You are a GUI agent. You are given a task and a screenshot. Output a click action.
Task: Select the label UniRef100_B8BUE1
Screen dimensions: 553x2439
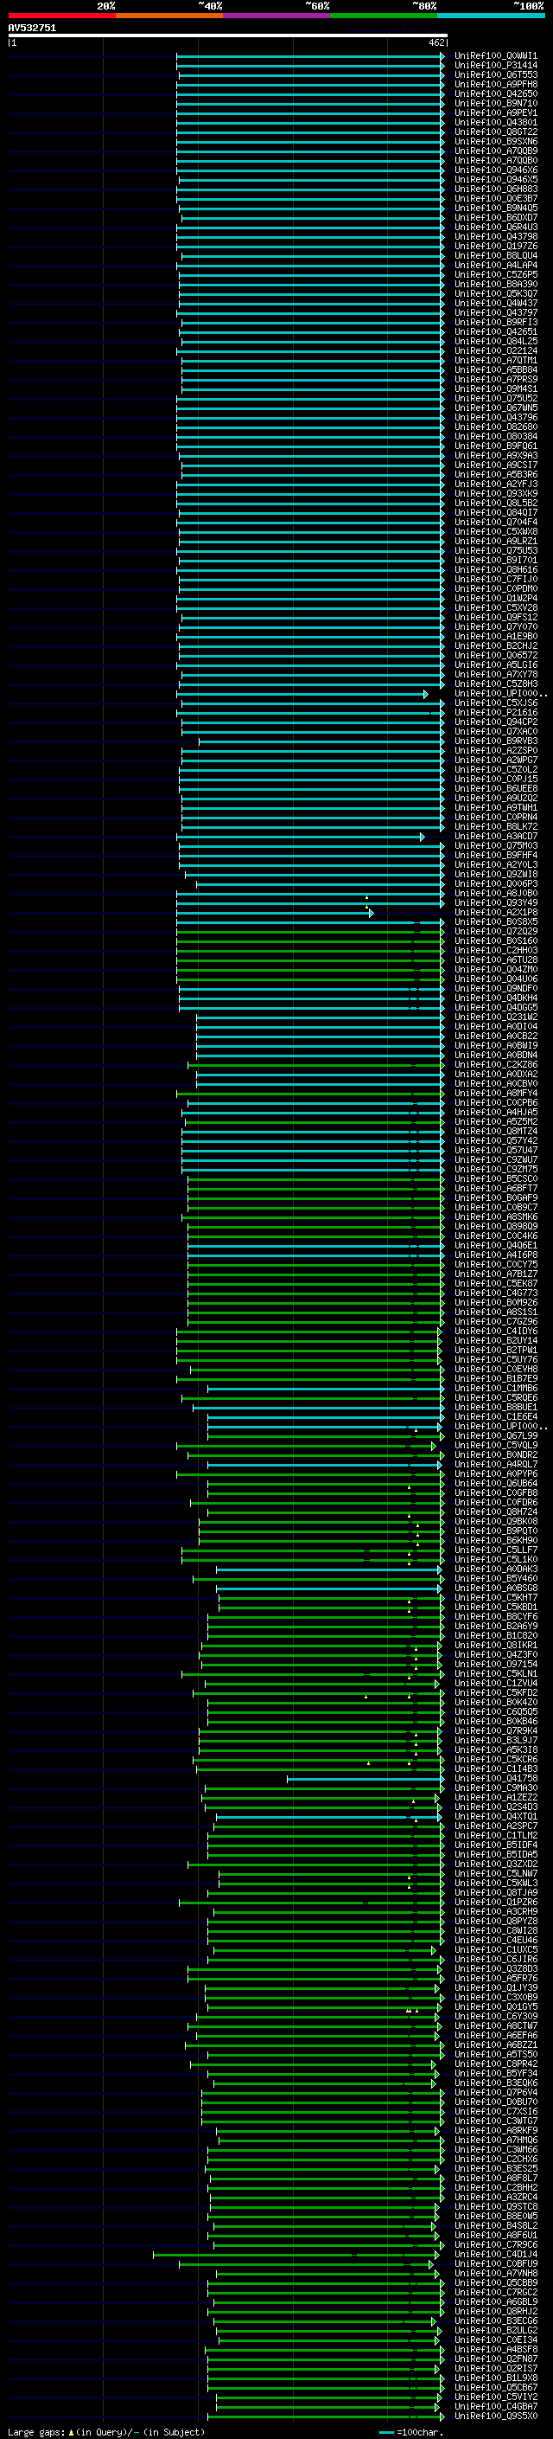495,1408
